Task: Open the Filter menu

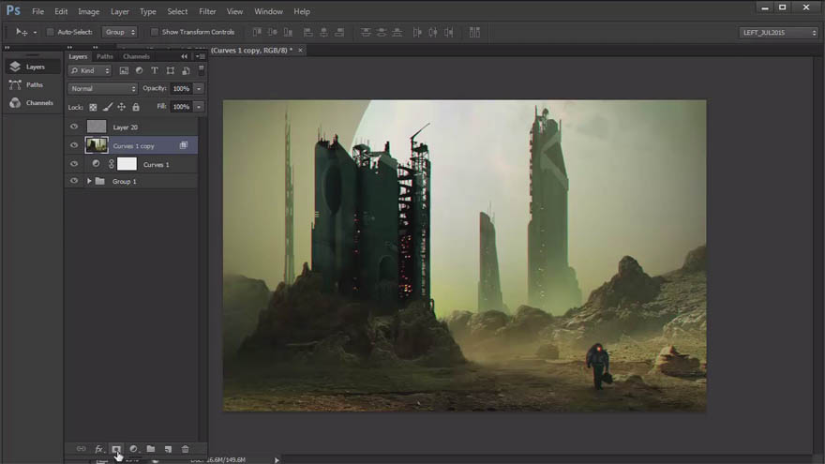Action: tap(207, 11)
